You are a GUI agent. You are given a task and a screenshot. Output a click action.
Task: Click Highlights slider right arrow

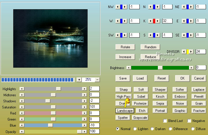pos(84,89)
